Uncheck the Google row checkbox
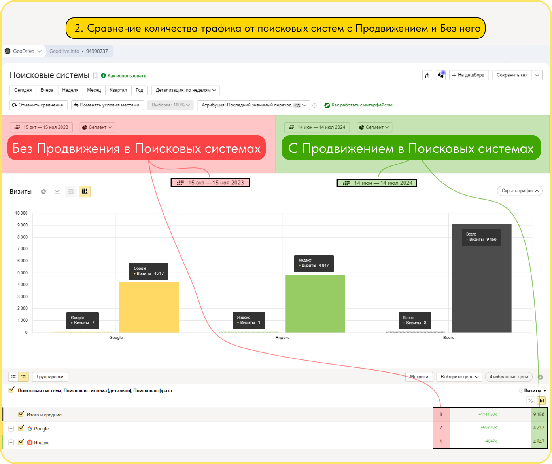 pos(21,428)
